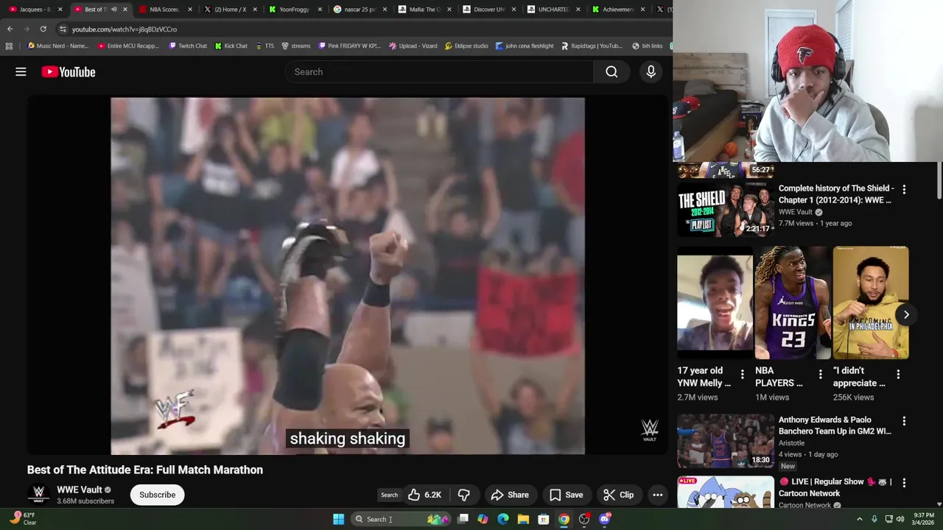Start voice search with the microphone icon
The image size is (943, 530).
click(x=651, y=71)
